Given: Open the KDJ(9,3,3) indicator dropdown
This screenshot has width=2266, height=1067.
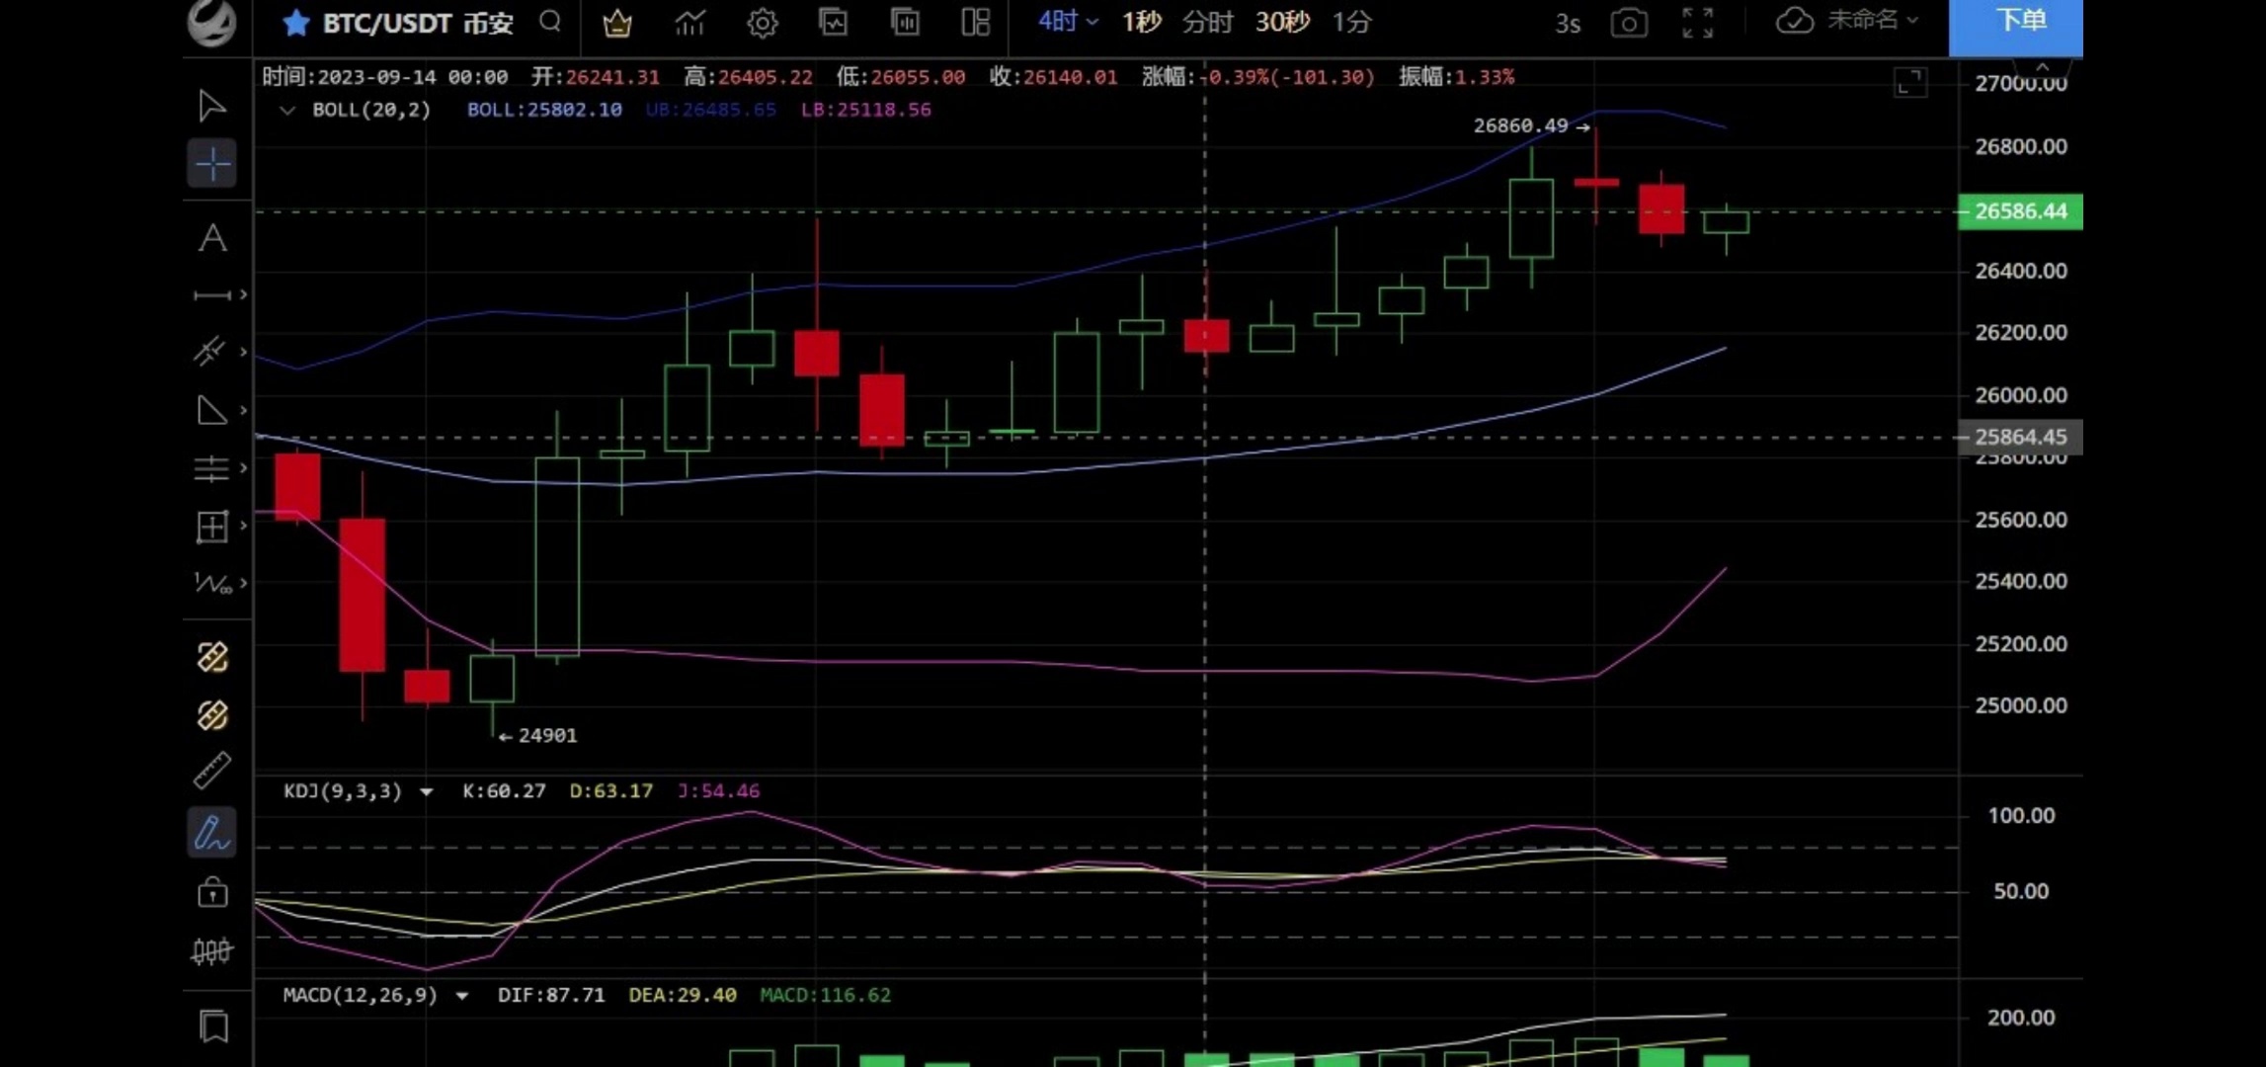Looking at the screenshot, I should (427, 791).
